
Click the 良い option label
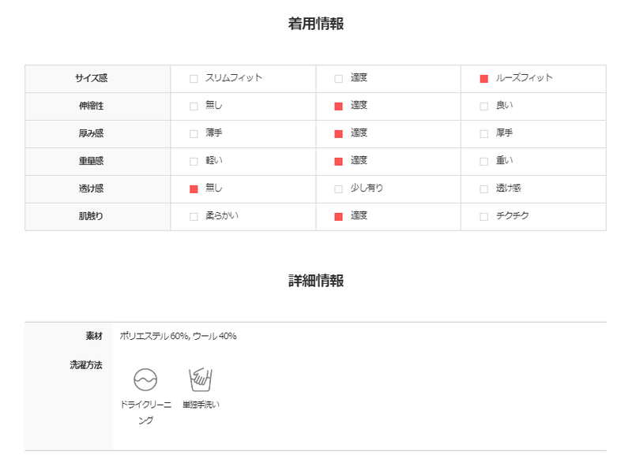tap(504, 106)
